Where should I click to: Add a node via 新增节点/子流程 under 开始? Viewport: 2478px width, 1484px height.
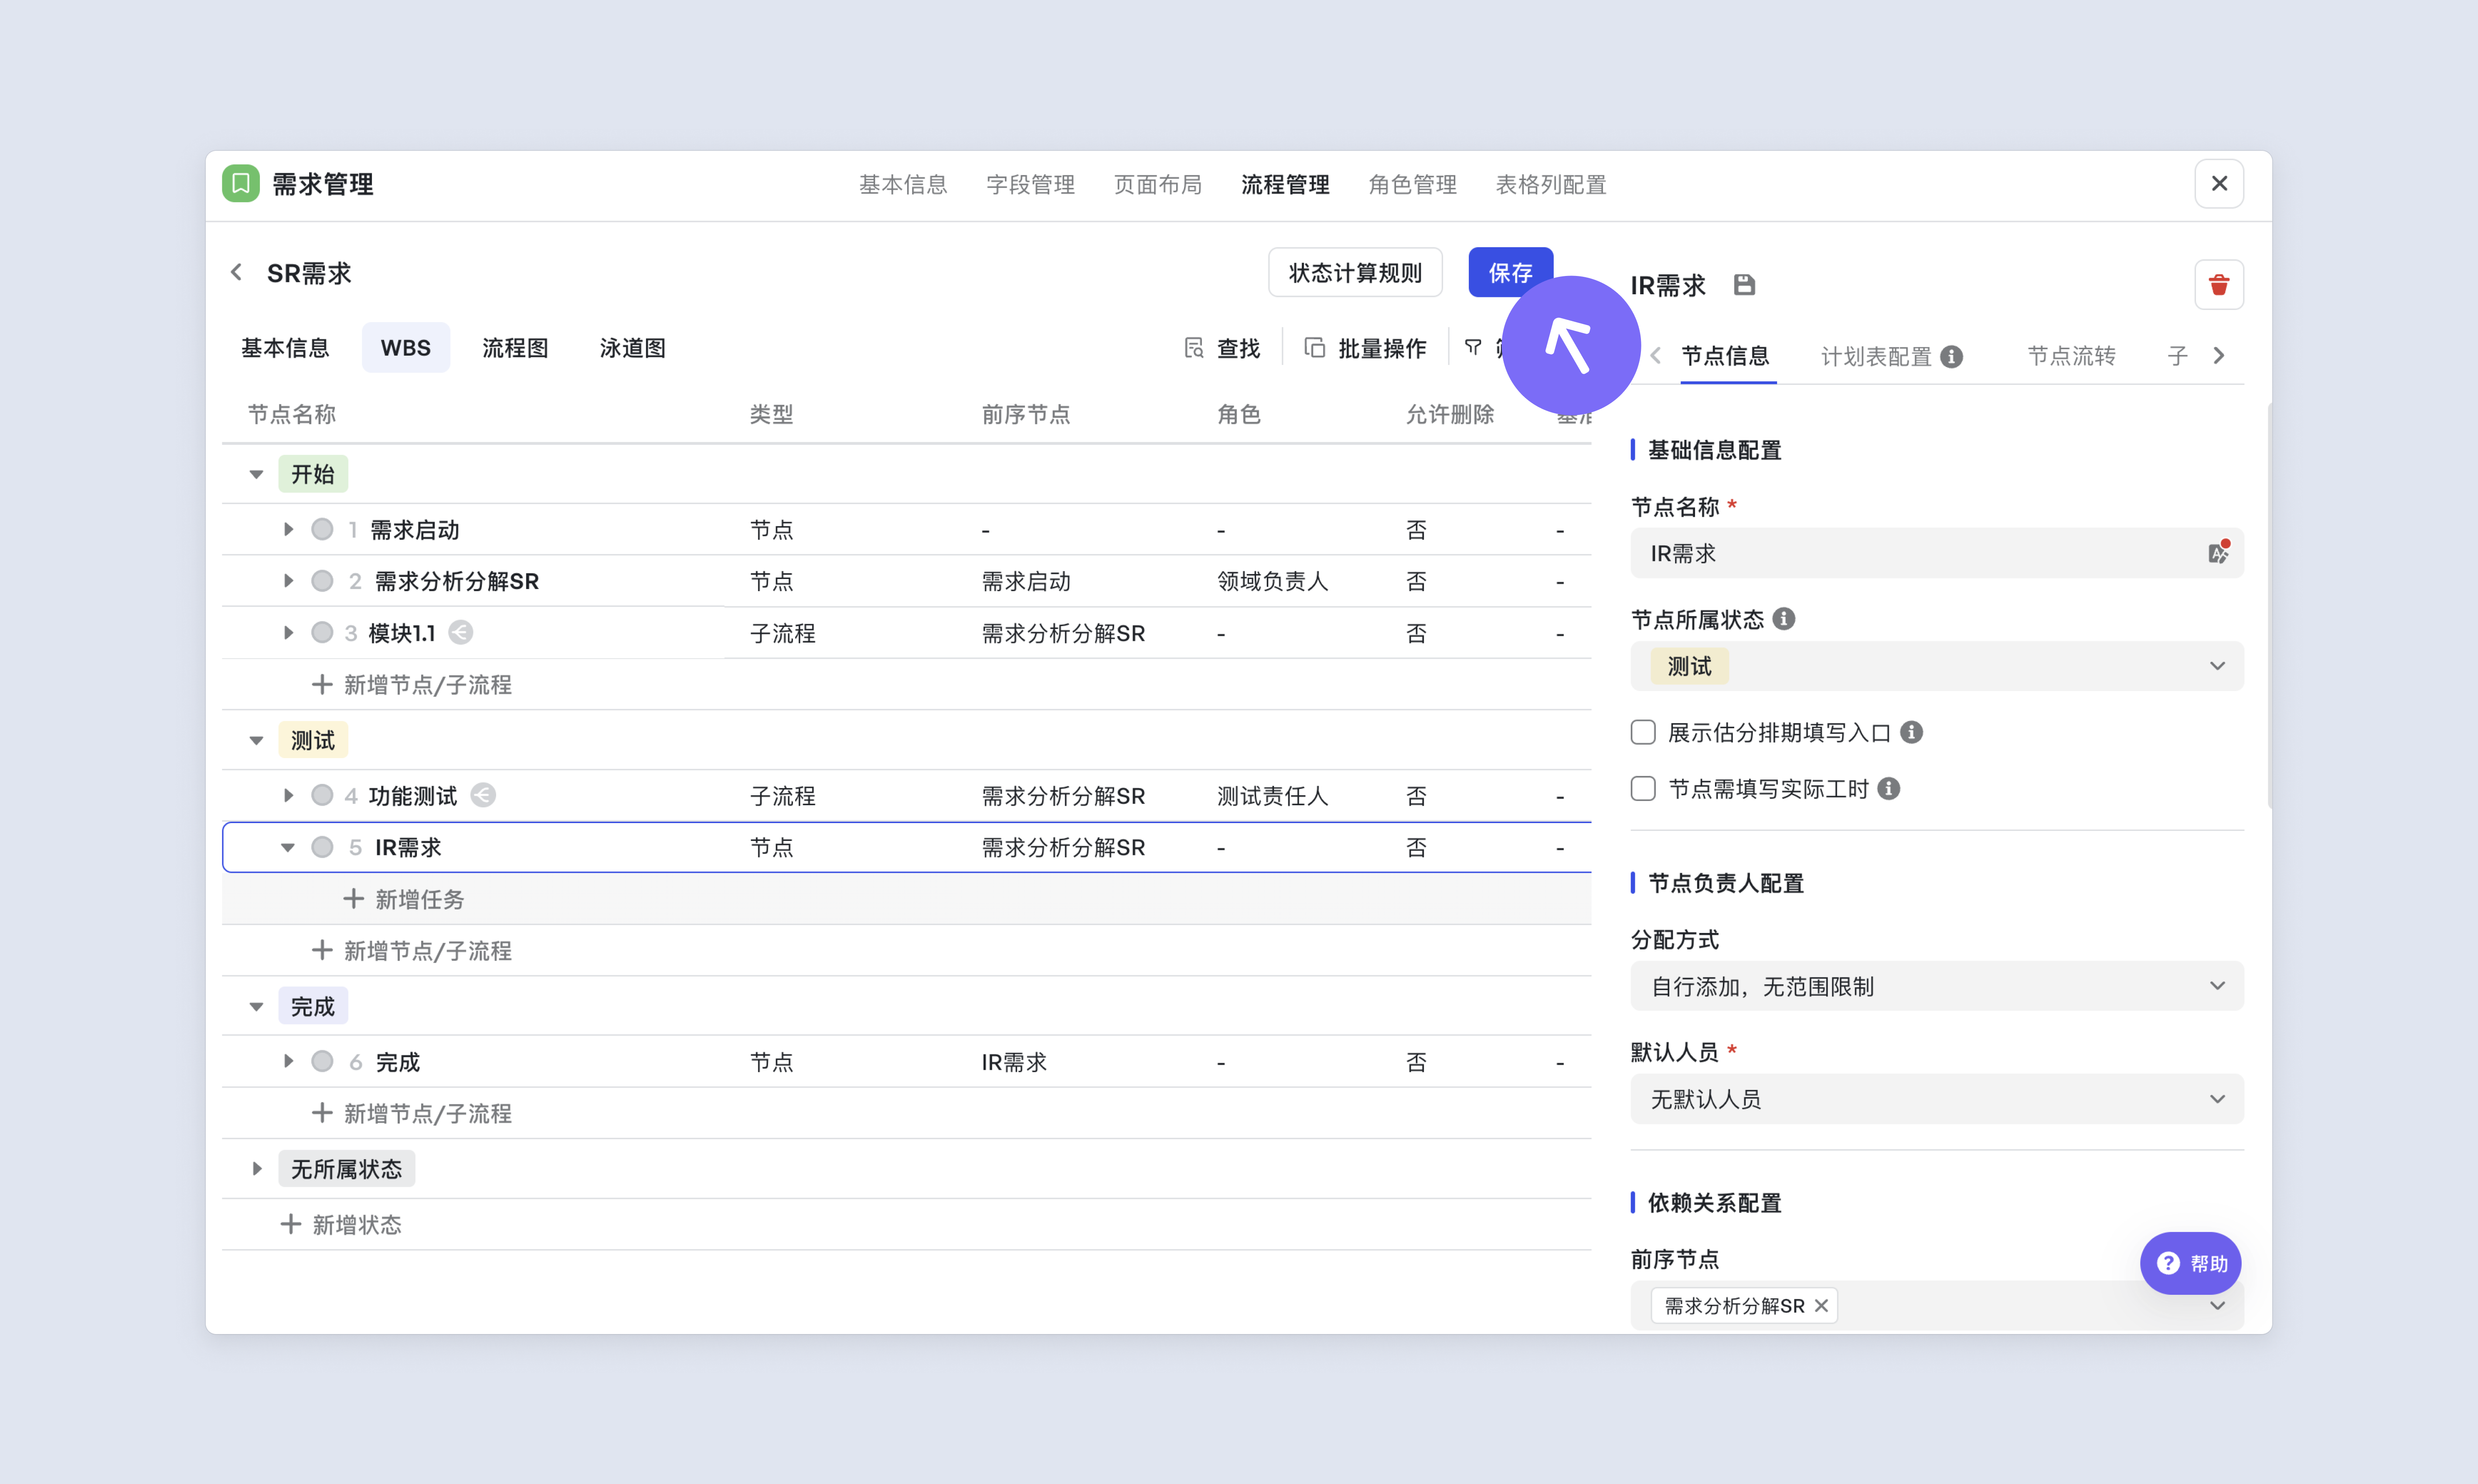click(x=412, y=685)
